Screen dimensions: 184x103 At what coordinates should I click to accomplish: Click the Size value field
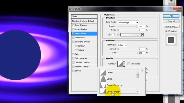(142, 53)
